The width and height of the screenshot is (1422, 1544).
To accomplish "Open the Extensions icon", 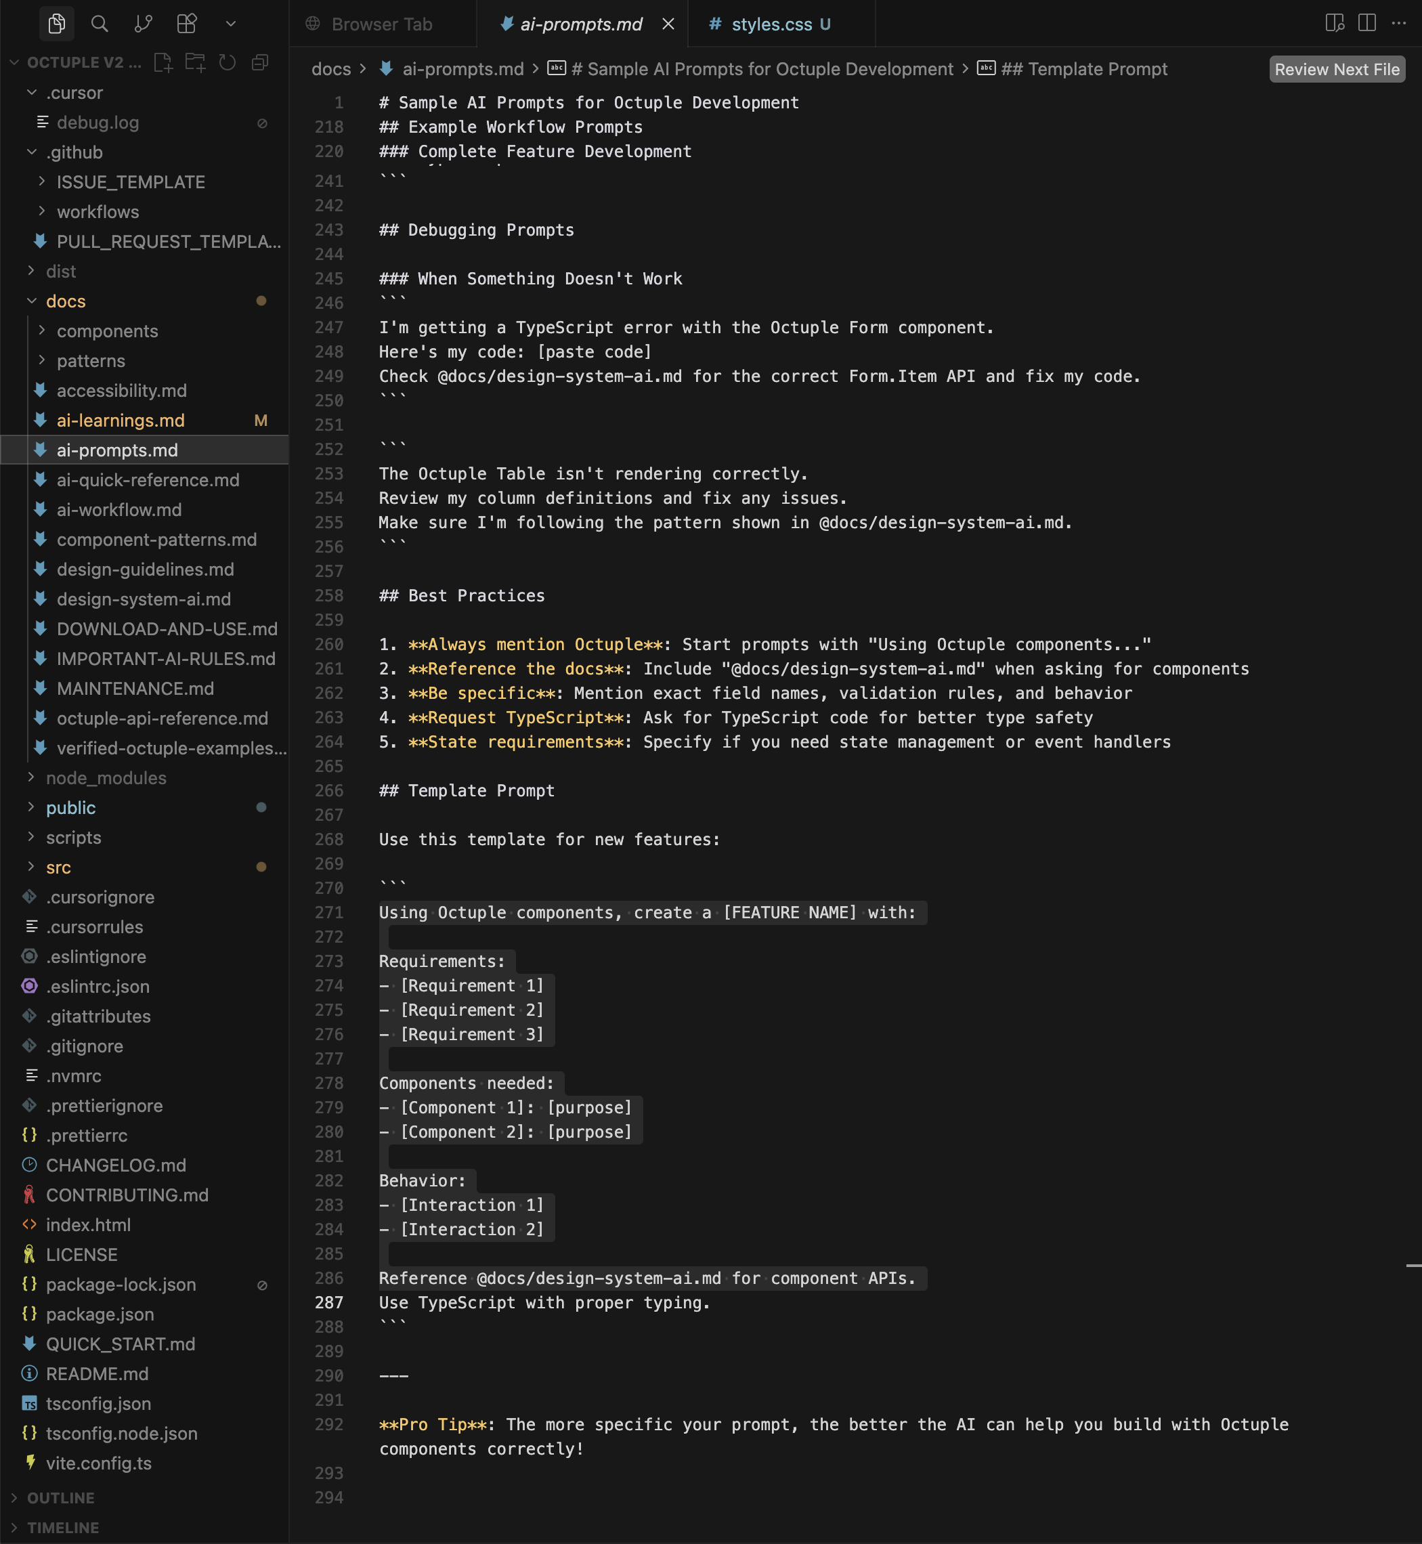I will coord(187,24).
